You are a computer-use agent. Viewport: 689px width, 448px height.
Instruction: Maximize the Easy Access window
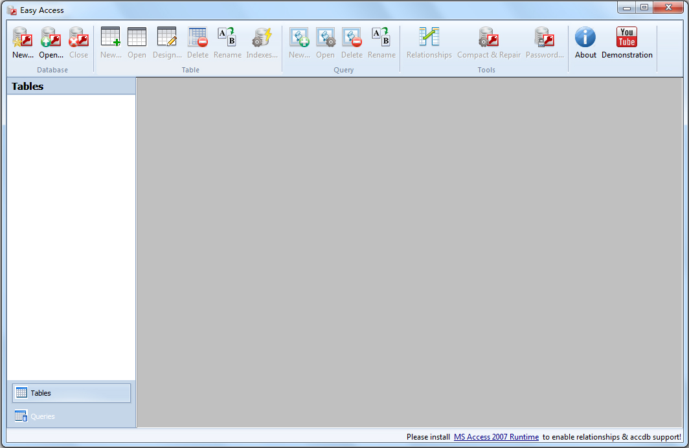[x=644, y=8]
